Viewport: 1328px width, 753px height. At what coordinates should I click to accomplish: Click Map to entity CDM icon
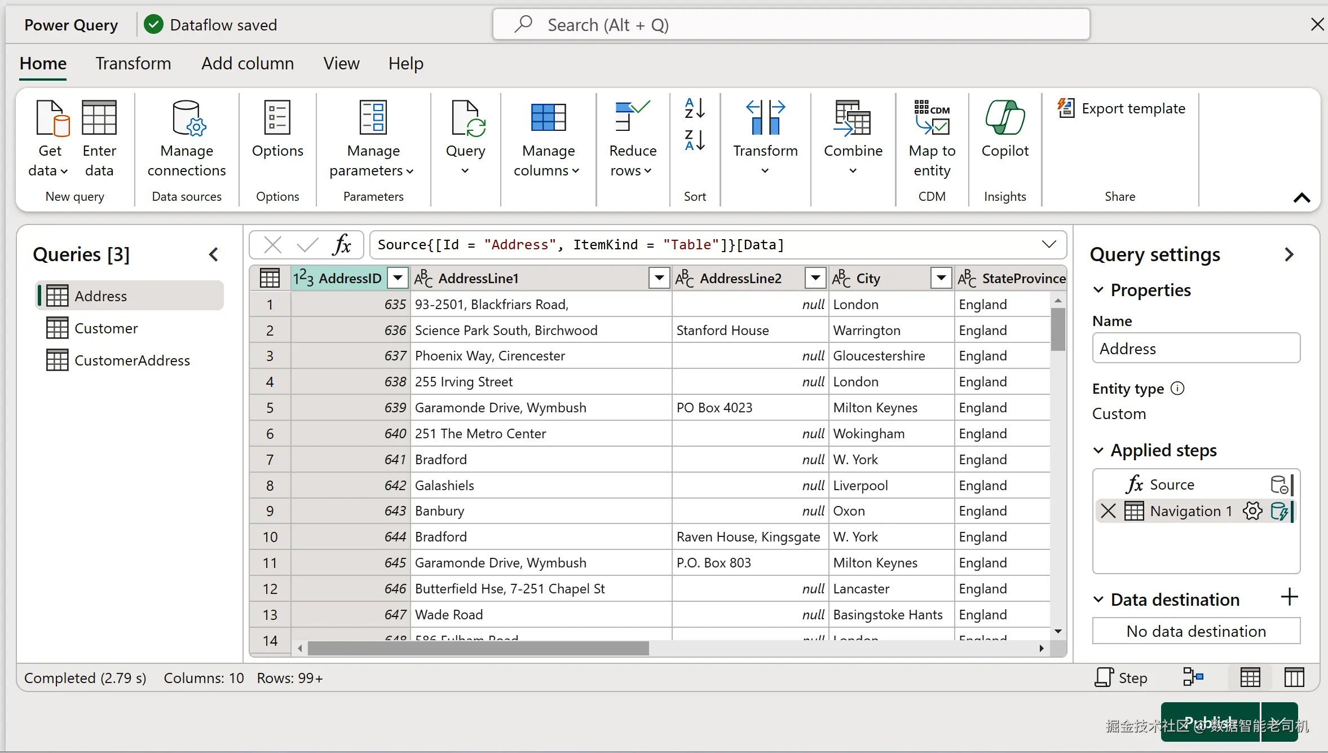932,118
